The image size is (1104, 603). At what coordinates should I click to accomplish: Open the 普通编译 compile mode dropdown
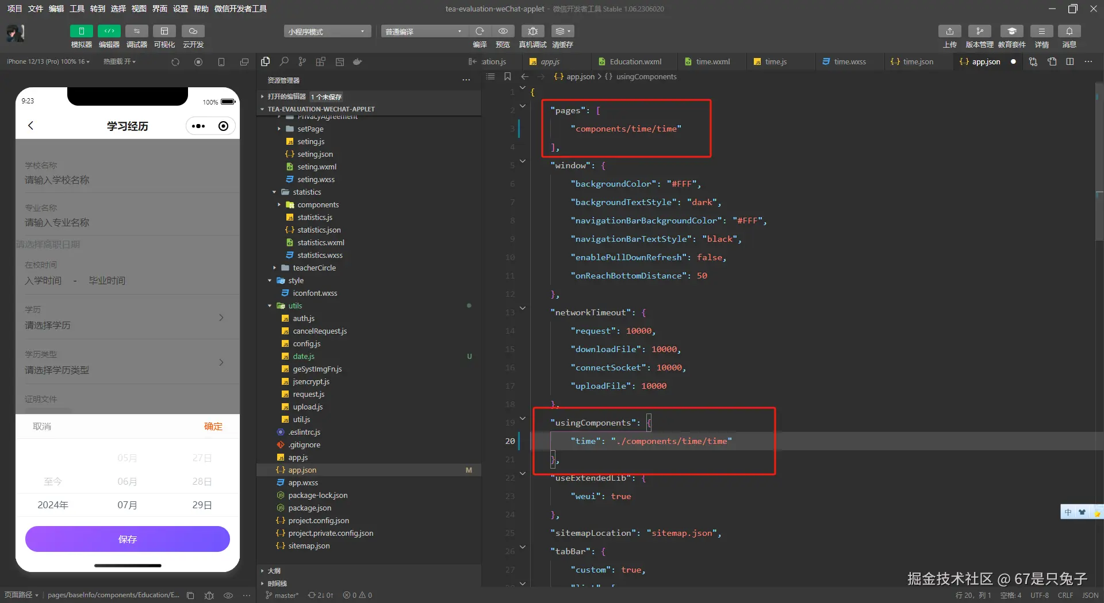(x=424, y=32)
